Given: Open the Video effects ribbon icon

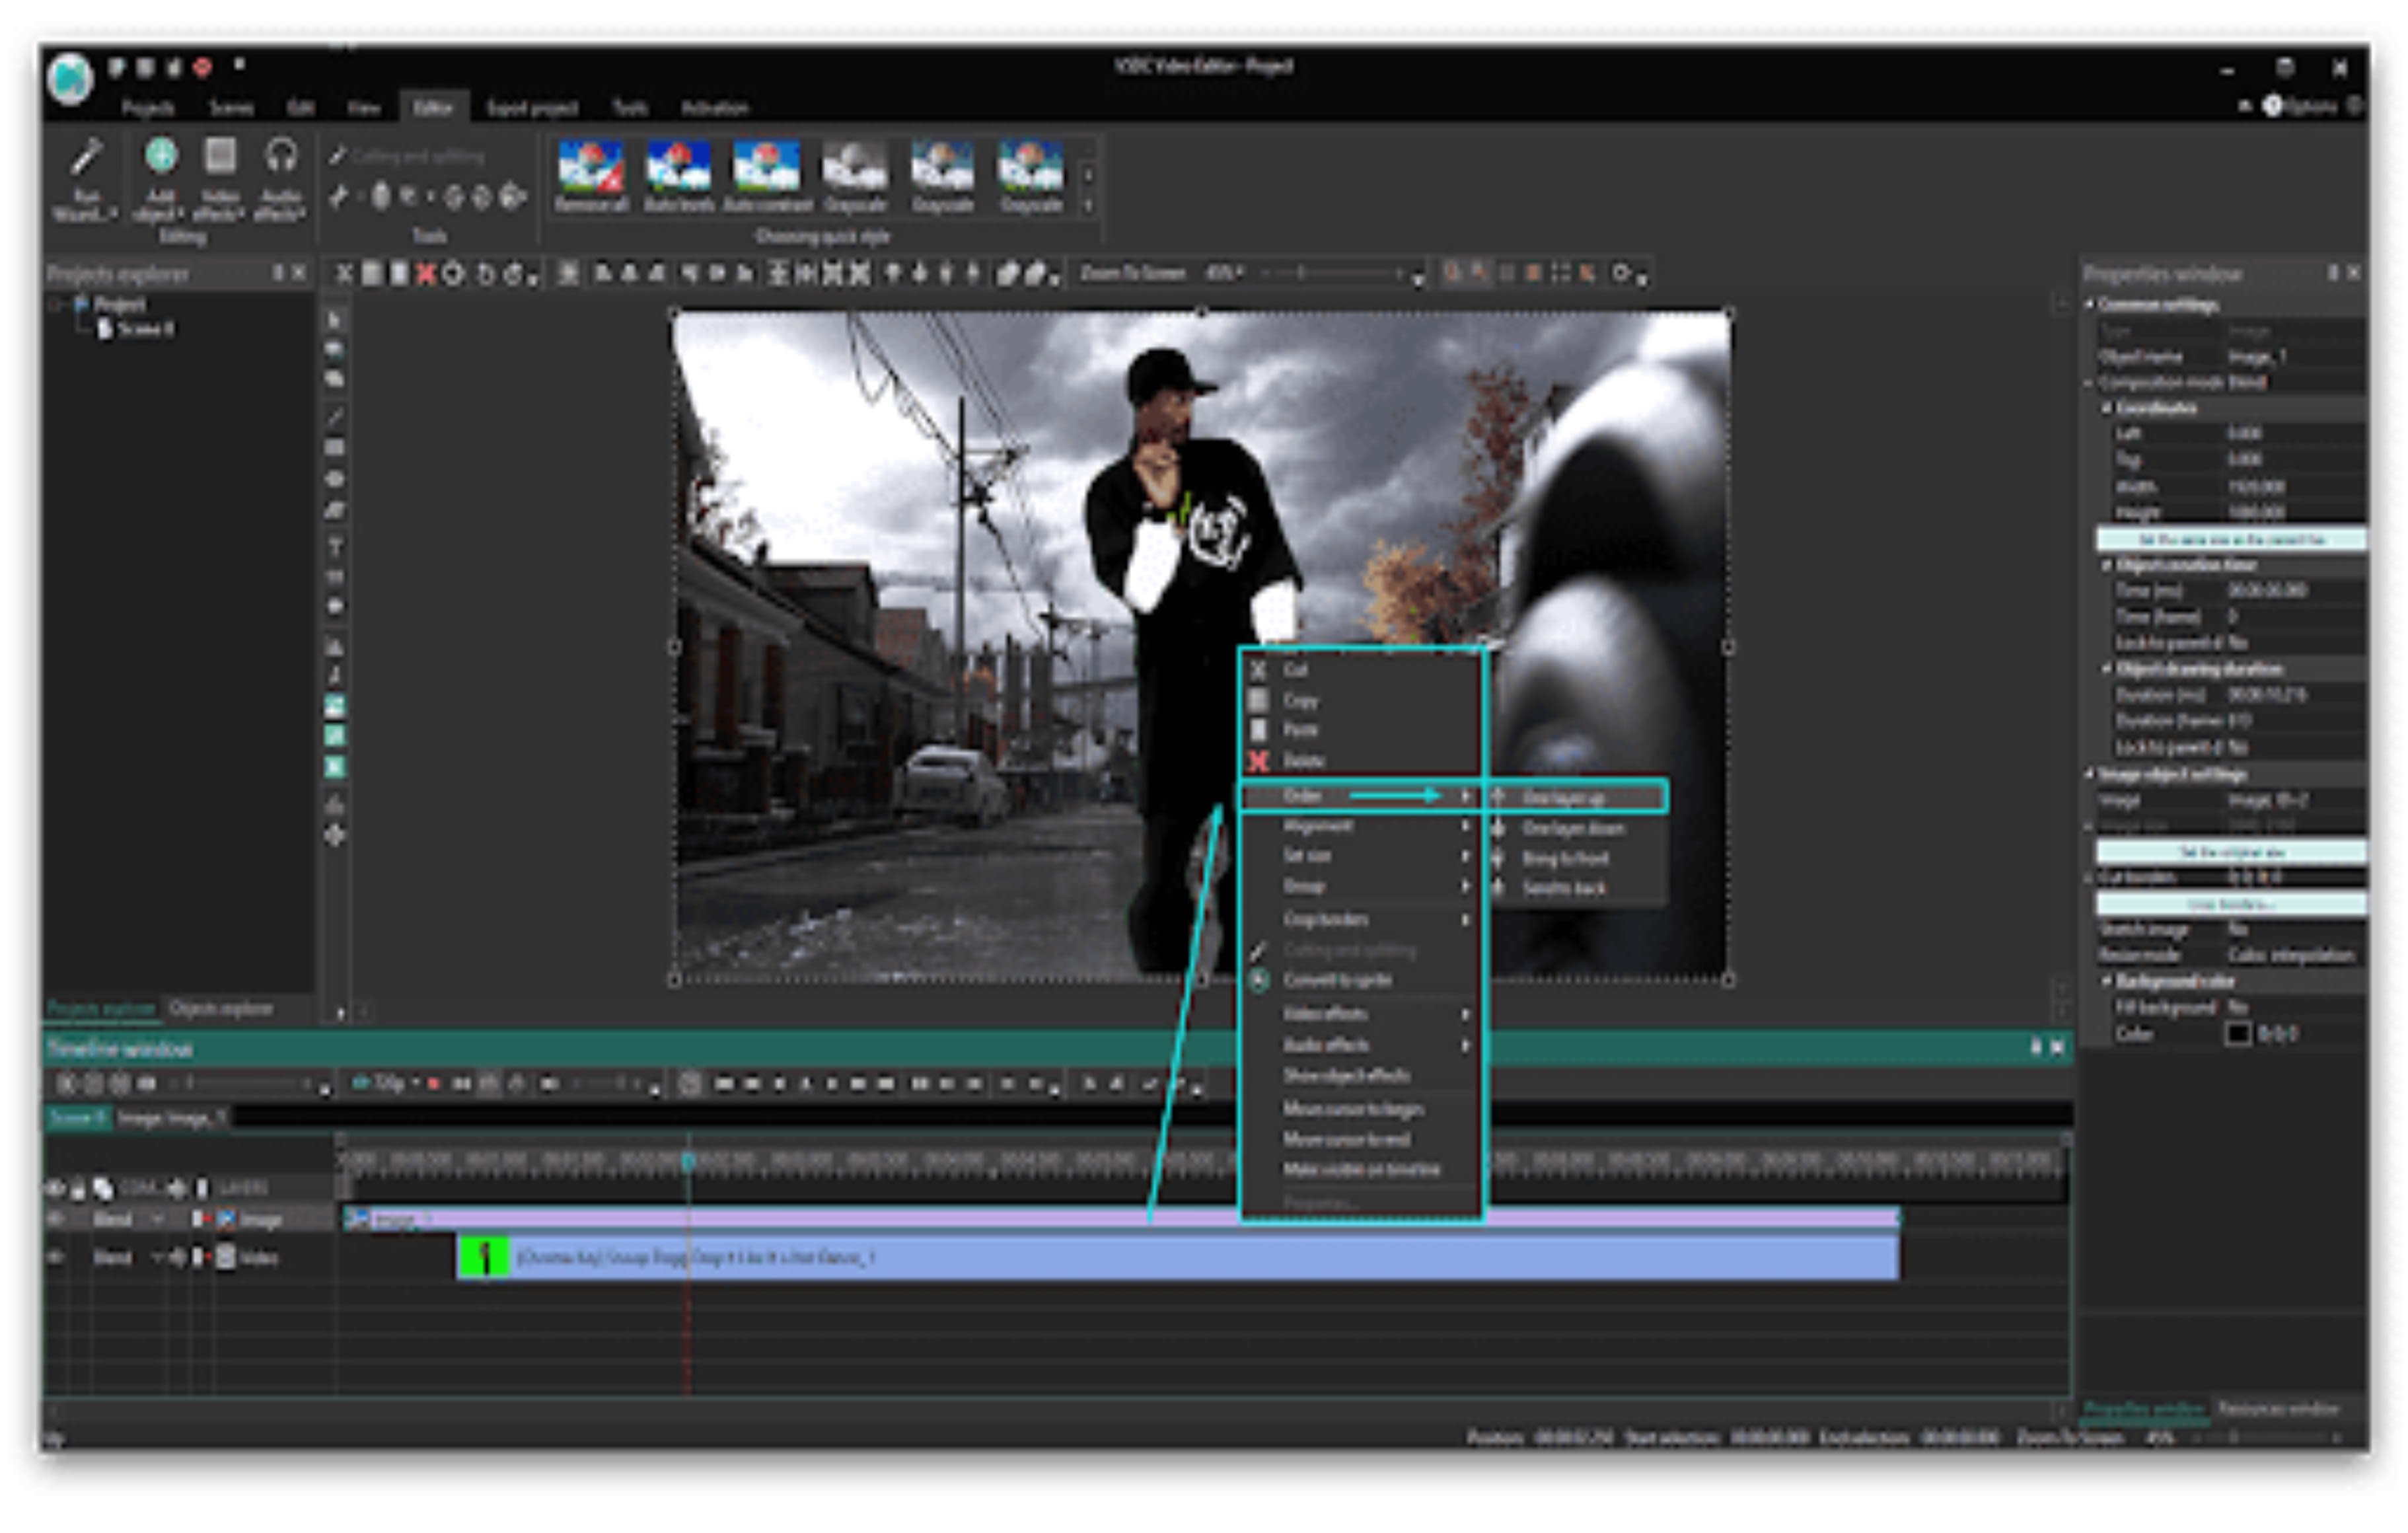Looking at the screenshot, I should [220, 156].
